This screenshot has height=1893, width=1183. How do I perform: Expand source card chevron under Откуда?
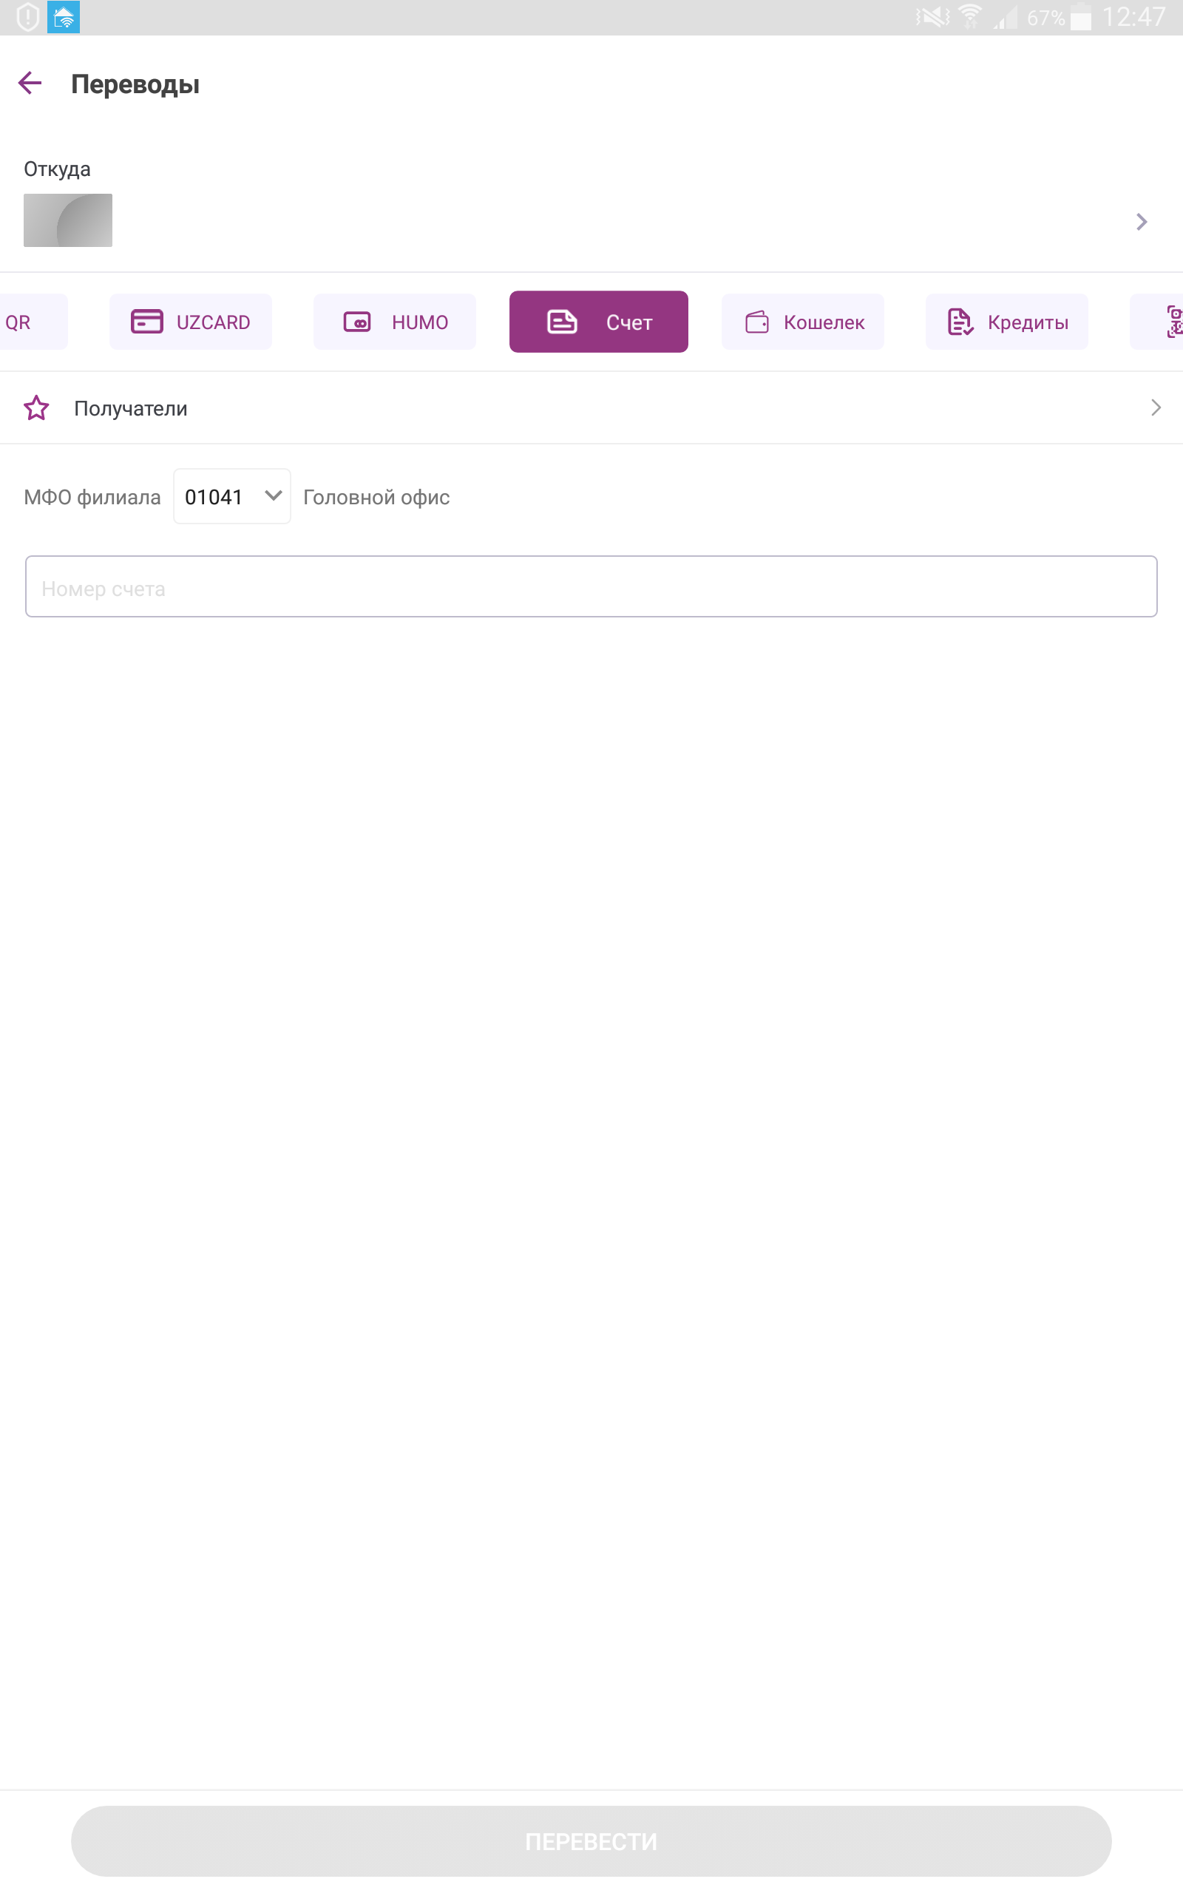pos(1141,222)
